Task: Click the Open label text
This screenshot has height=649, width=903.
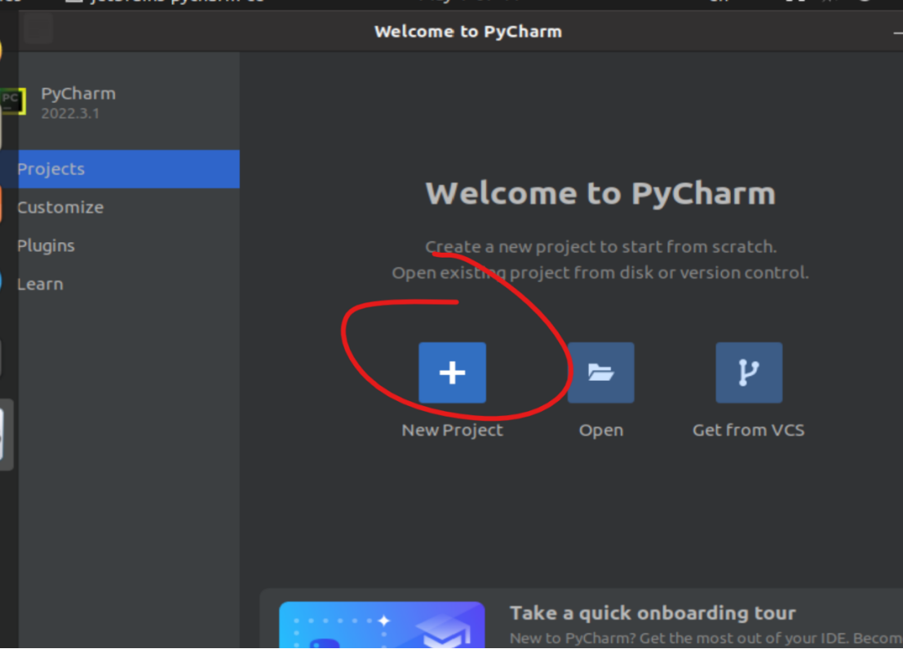Action: point(600,430)
